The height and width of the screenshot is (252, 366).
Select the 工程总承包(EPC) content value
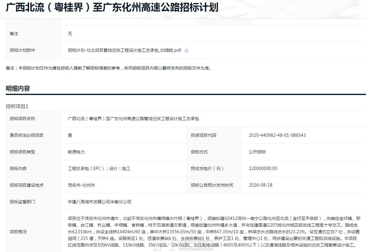[99, 169]
